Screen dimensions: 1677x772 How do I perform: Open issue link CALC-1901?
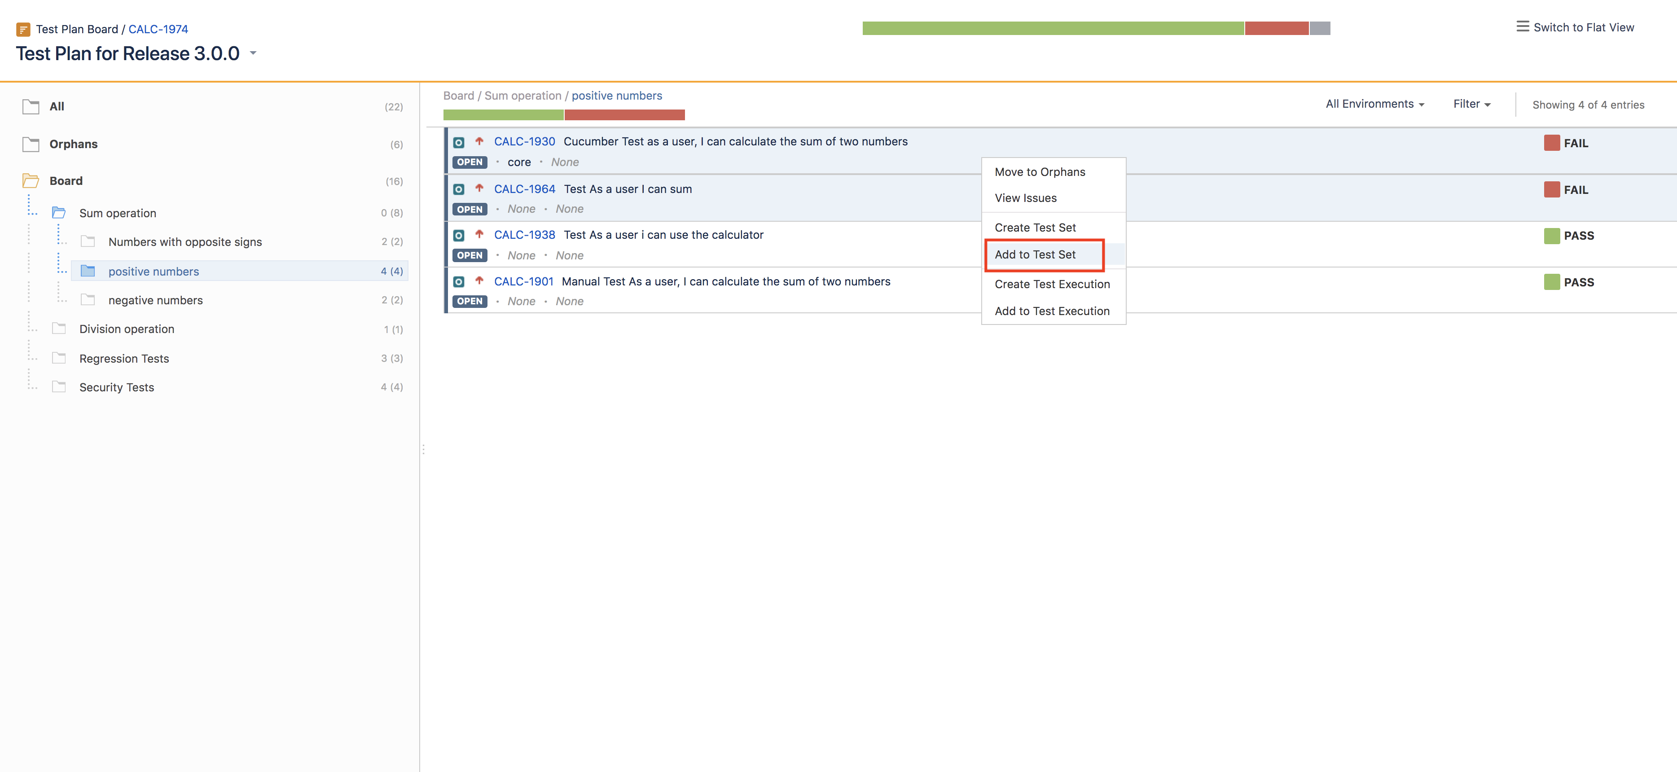(523, 281)
